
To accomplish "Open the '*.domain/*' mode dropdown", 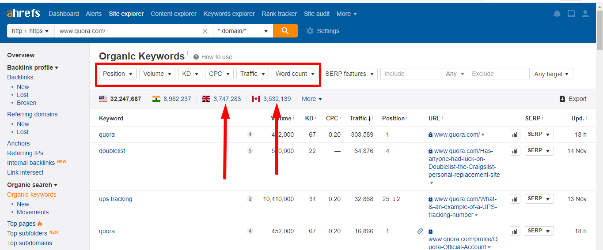I will pos(243,31).
